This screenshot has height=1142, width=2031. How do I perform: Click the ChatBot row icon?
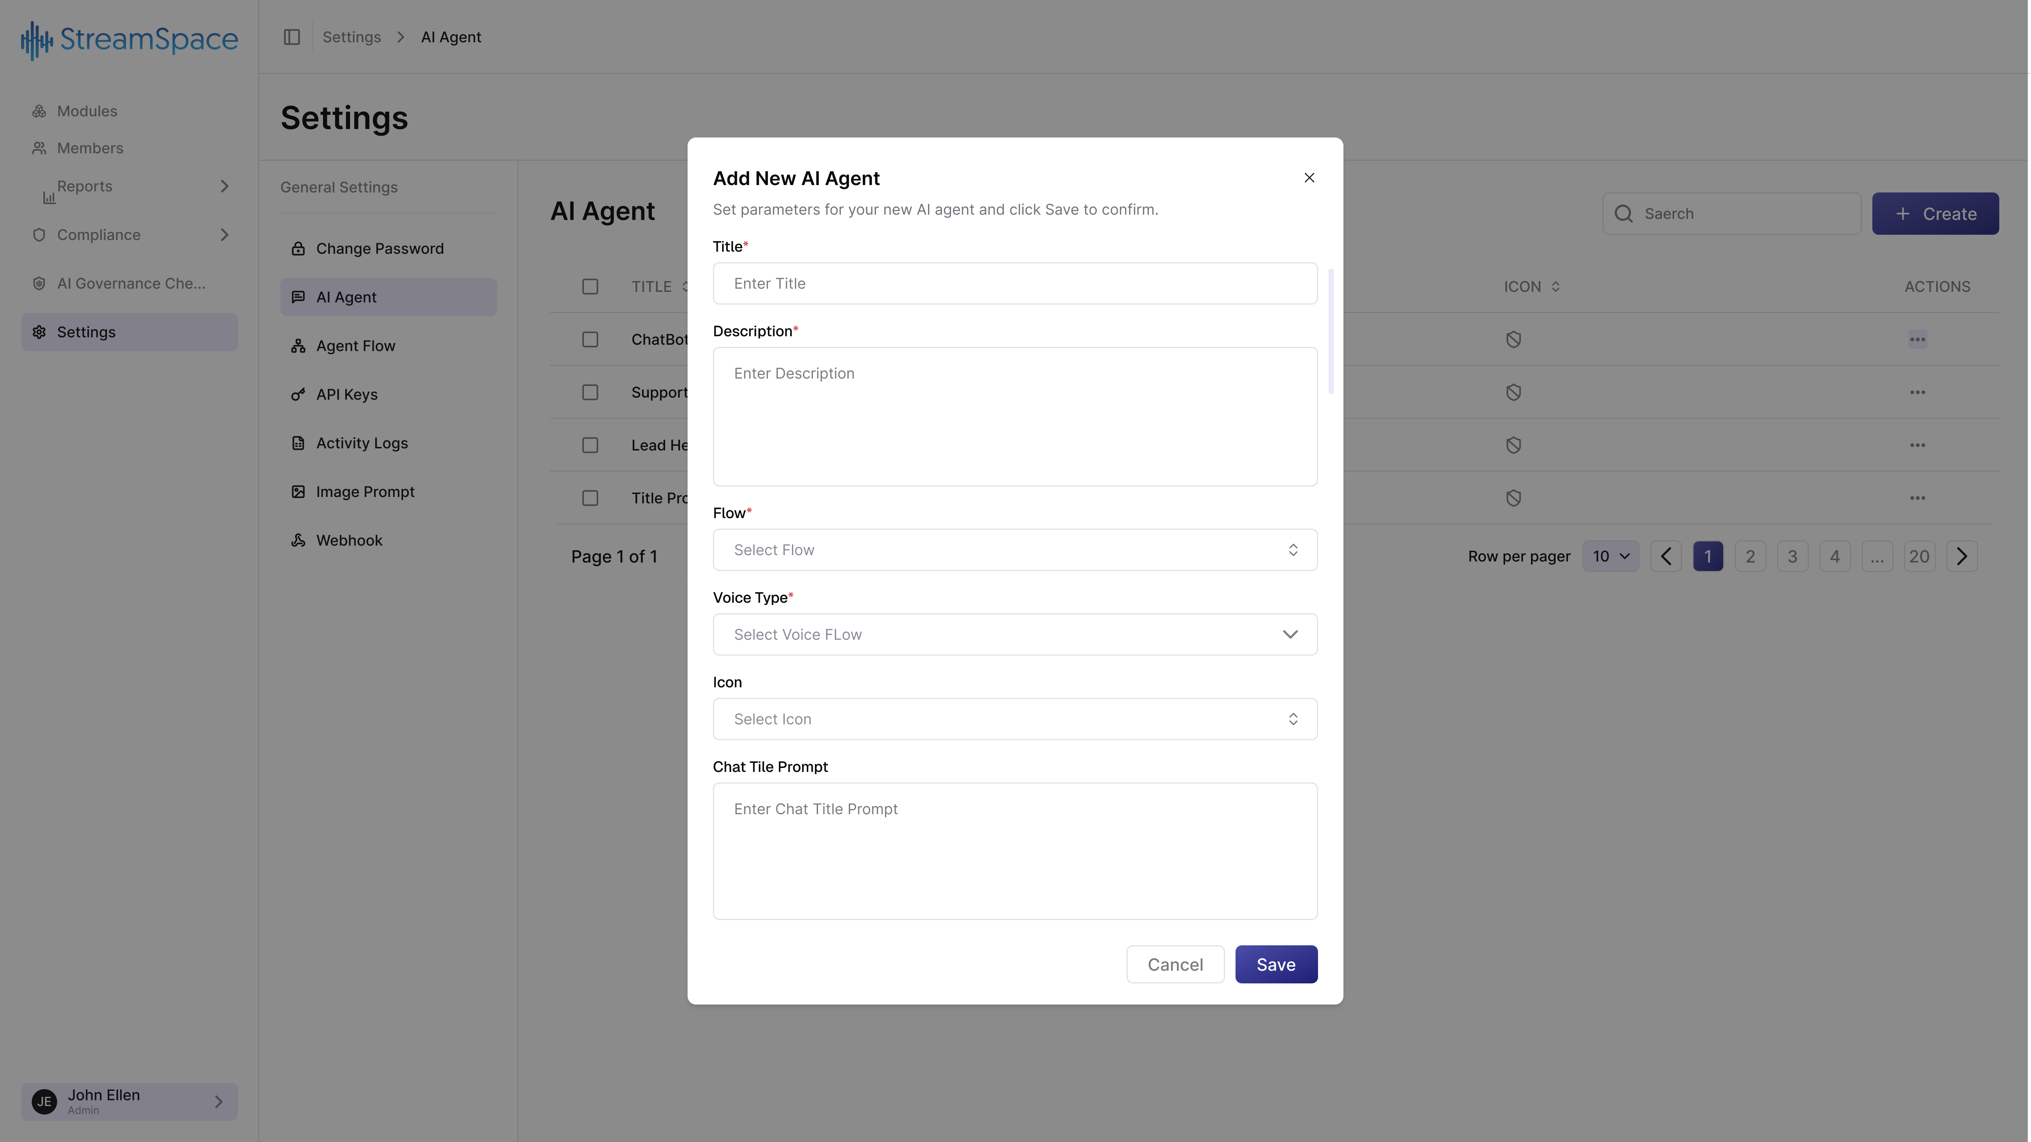[x=1513, y=340]
